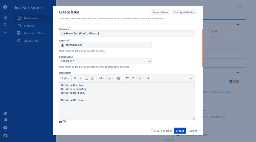The width and height of the screenshot is (256, 142).
Task: Open the text color picker arrow
Action: click(x=96, y=78)
